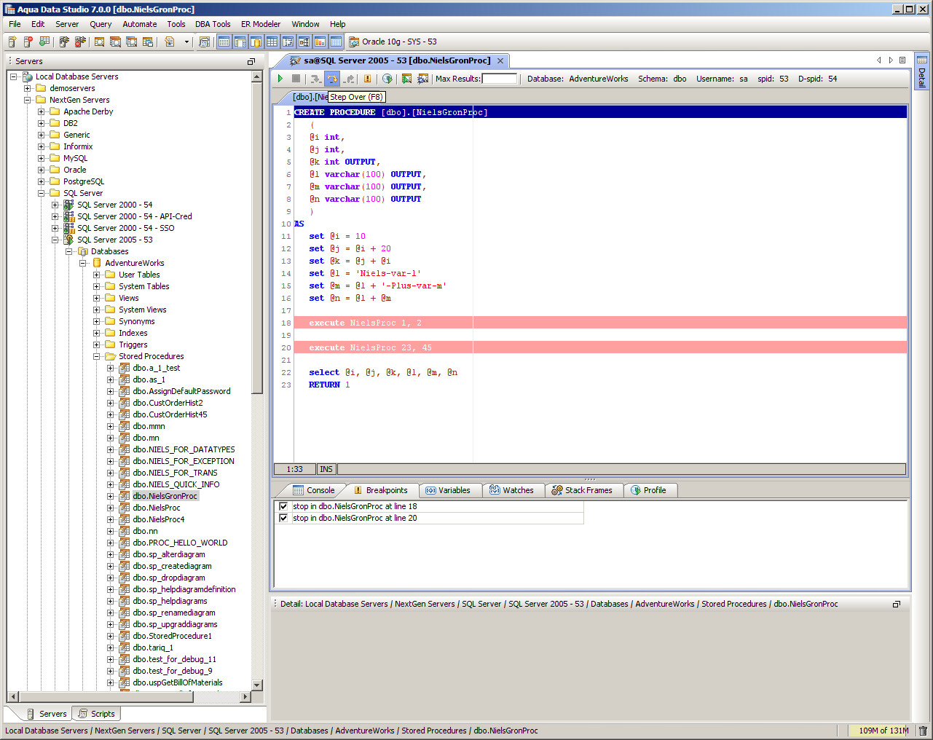Collapse the AdventureWorks database node
The height and width of the screenshot is (740, 933).
click(83, 263)
